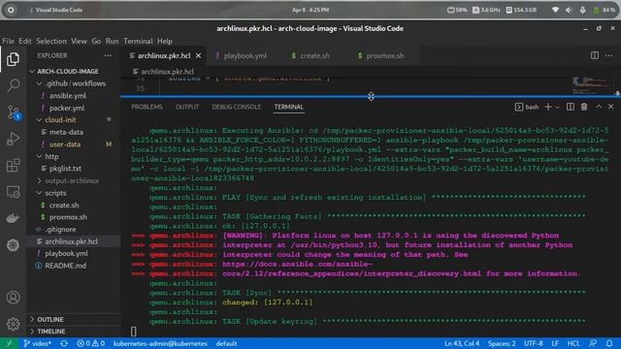Open the feedback icon in status bar
This screenshot has height=349, width=621.
coord(593,343)
